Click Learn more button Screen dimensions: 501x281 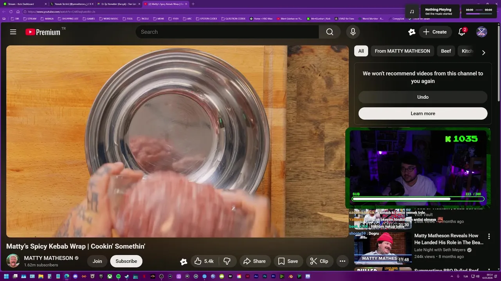(423, 113)
